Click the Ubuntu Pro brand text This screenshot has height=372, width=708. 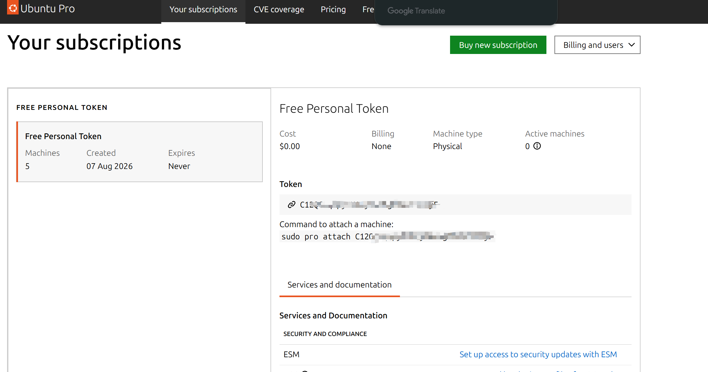(48, 9)
